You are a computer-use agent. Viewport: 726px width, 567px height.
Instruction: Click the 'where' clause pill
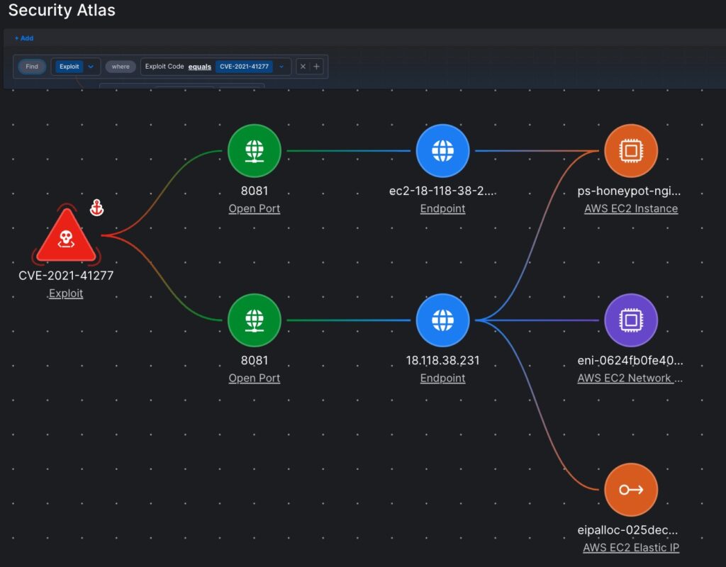click(121, 67)
